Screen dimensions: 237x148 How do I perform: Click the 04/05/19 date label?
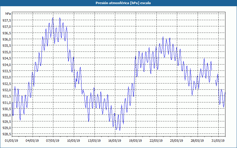[32, 141]
